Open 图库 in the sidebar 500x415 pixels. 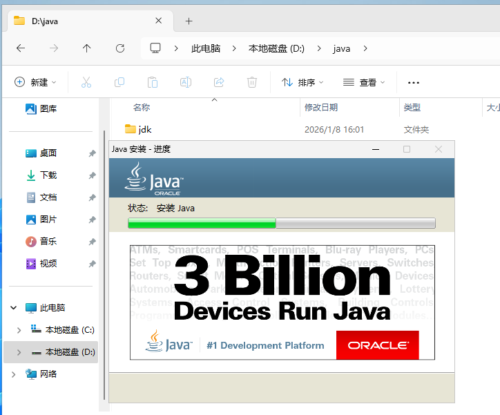point(41,108)
